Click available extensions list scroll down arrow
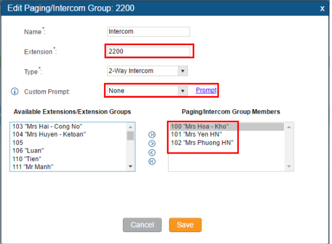The height and width of the screenshot is (244, 332). (x=130, y=166)
